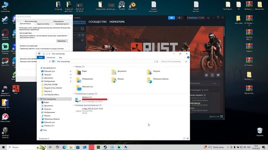Open Корзина recycle bin on desktop

260,132
